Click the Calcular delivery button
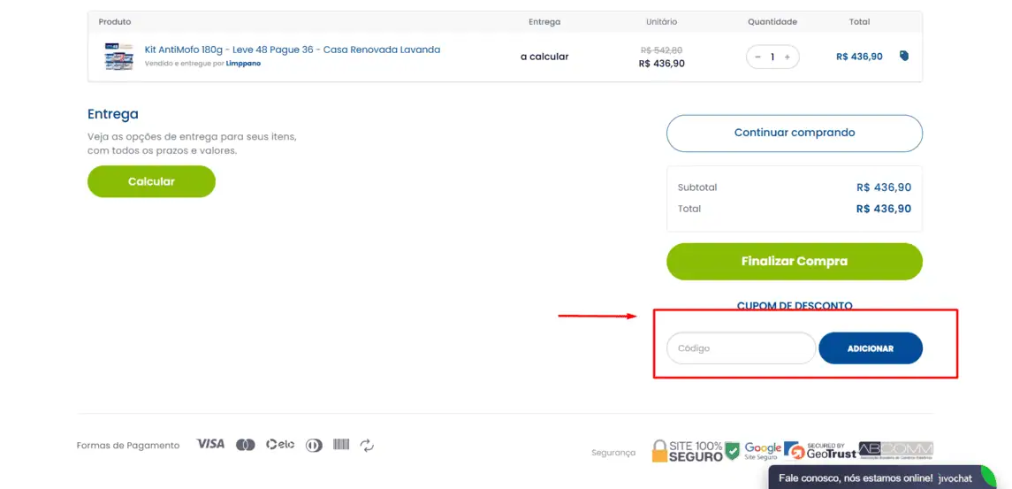Image resolution: width=1012 pixels, height=489 pixels. [x=151, y=181]
